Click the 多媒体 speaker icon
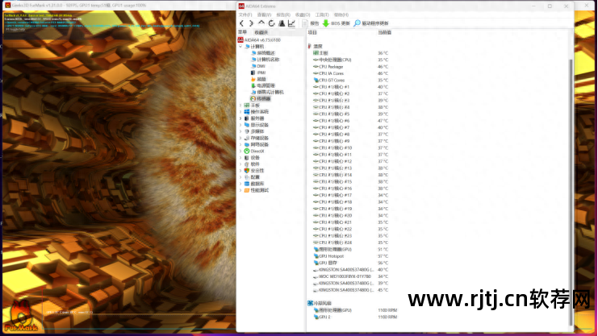This screenshot has width=598, height=336. 247,131
